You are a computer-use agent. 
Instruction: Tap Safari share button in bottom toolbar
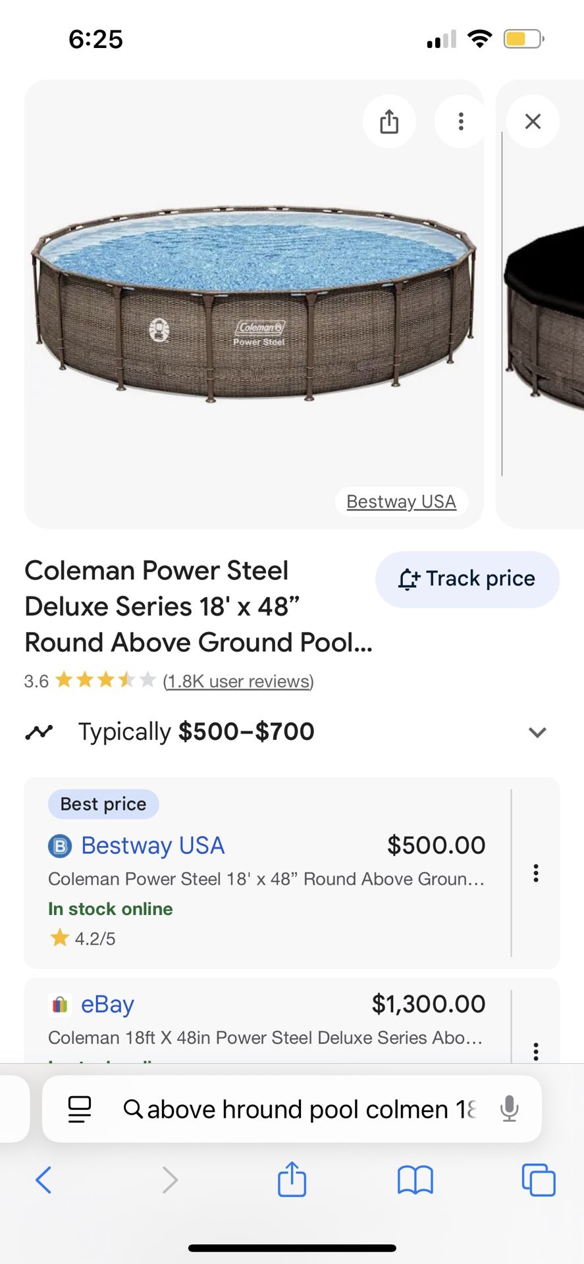pyautogui.click(x=292, y=1178)
